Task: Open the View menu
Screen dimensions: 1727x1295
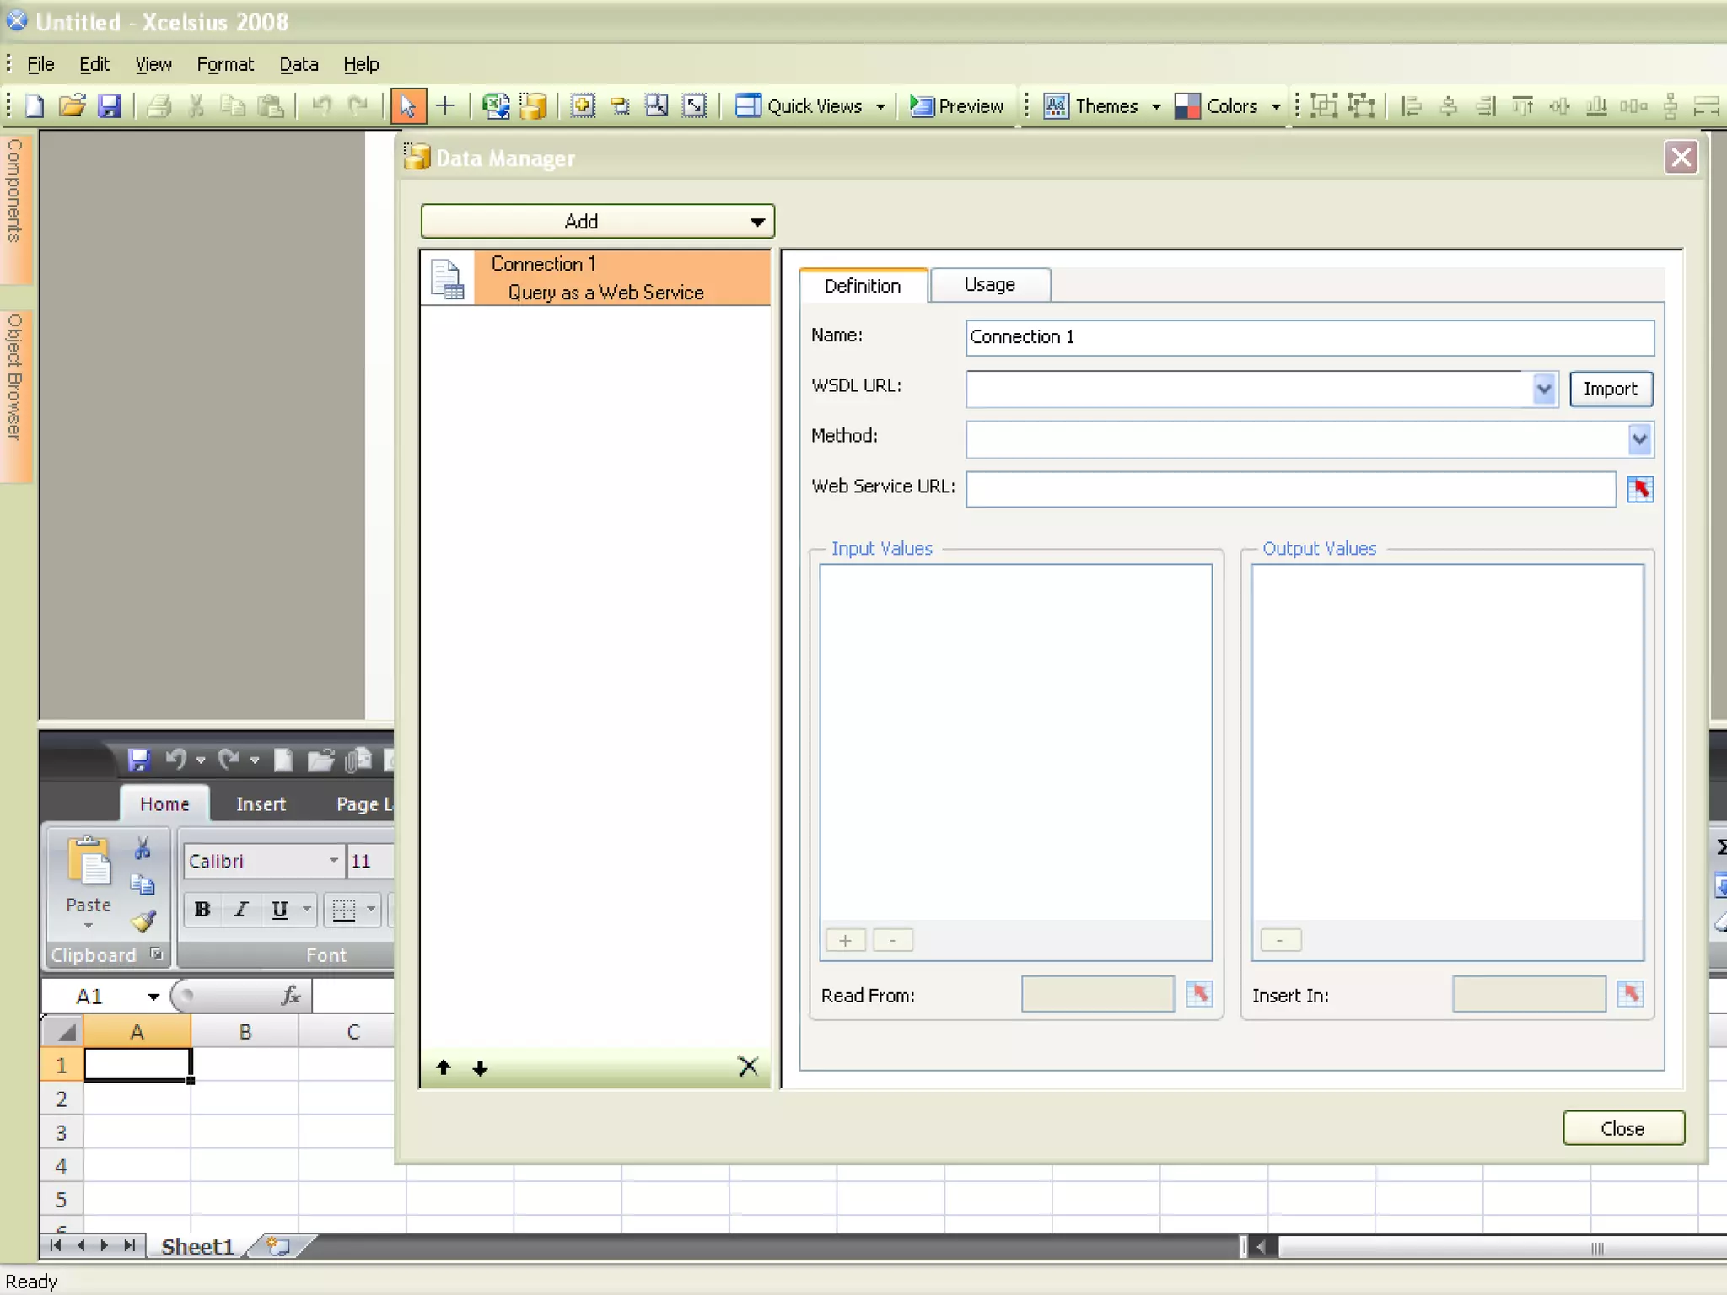Action: click(153, 64)
